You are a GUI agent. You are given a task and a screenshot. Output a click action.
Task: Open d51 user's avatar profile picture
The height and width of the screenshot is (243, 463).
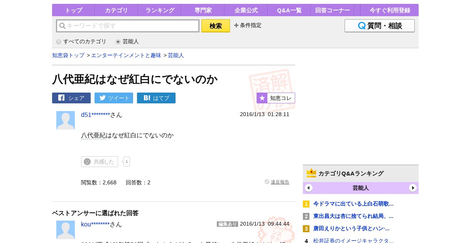point(66,120)
